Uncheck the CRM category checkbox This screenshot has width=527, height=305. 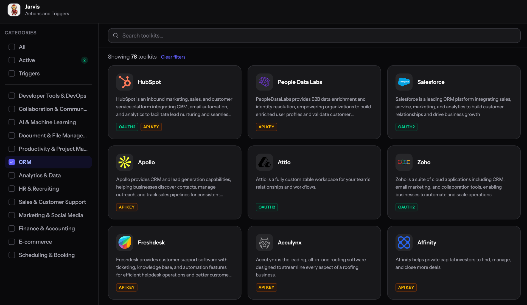(12, 162)
